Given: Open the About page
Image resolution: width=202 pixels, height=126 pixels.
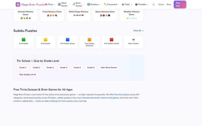Looking at the screenshot, I should pos(161,4).
